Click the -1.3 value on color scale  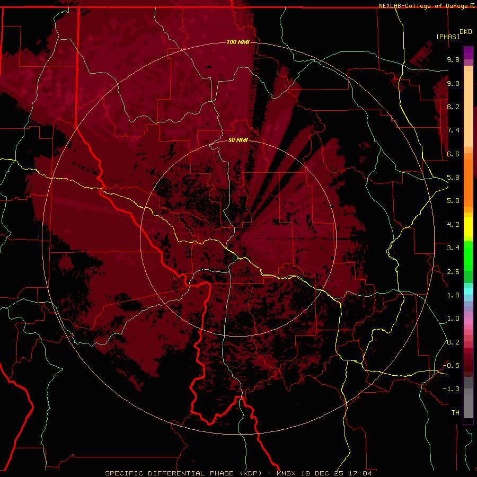click(x=451, y=389)
